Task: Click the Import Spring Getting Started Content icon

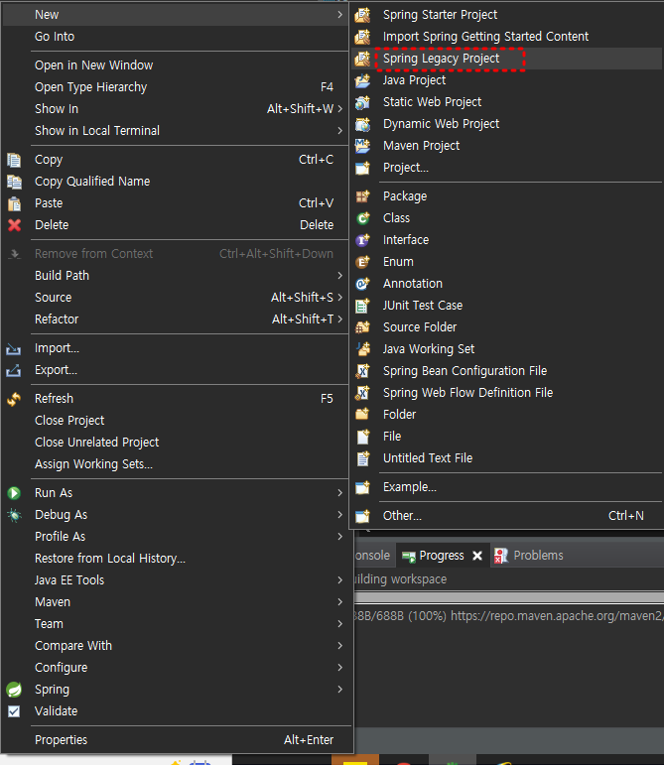Action: [x=362, y=37]
